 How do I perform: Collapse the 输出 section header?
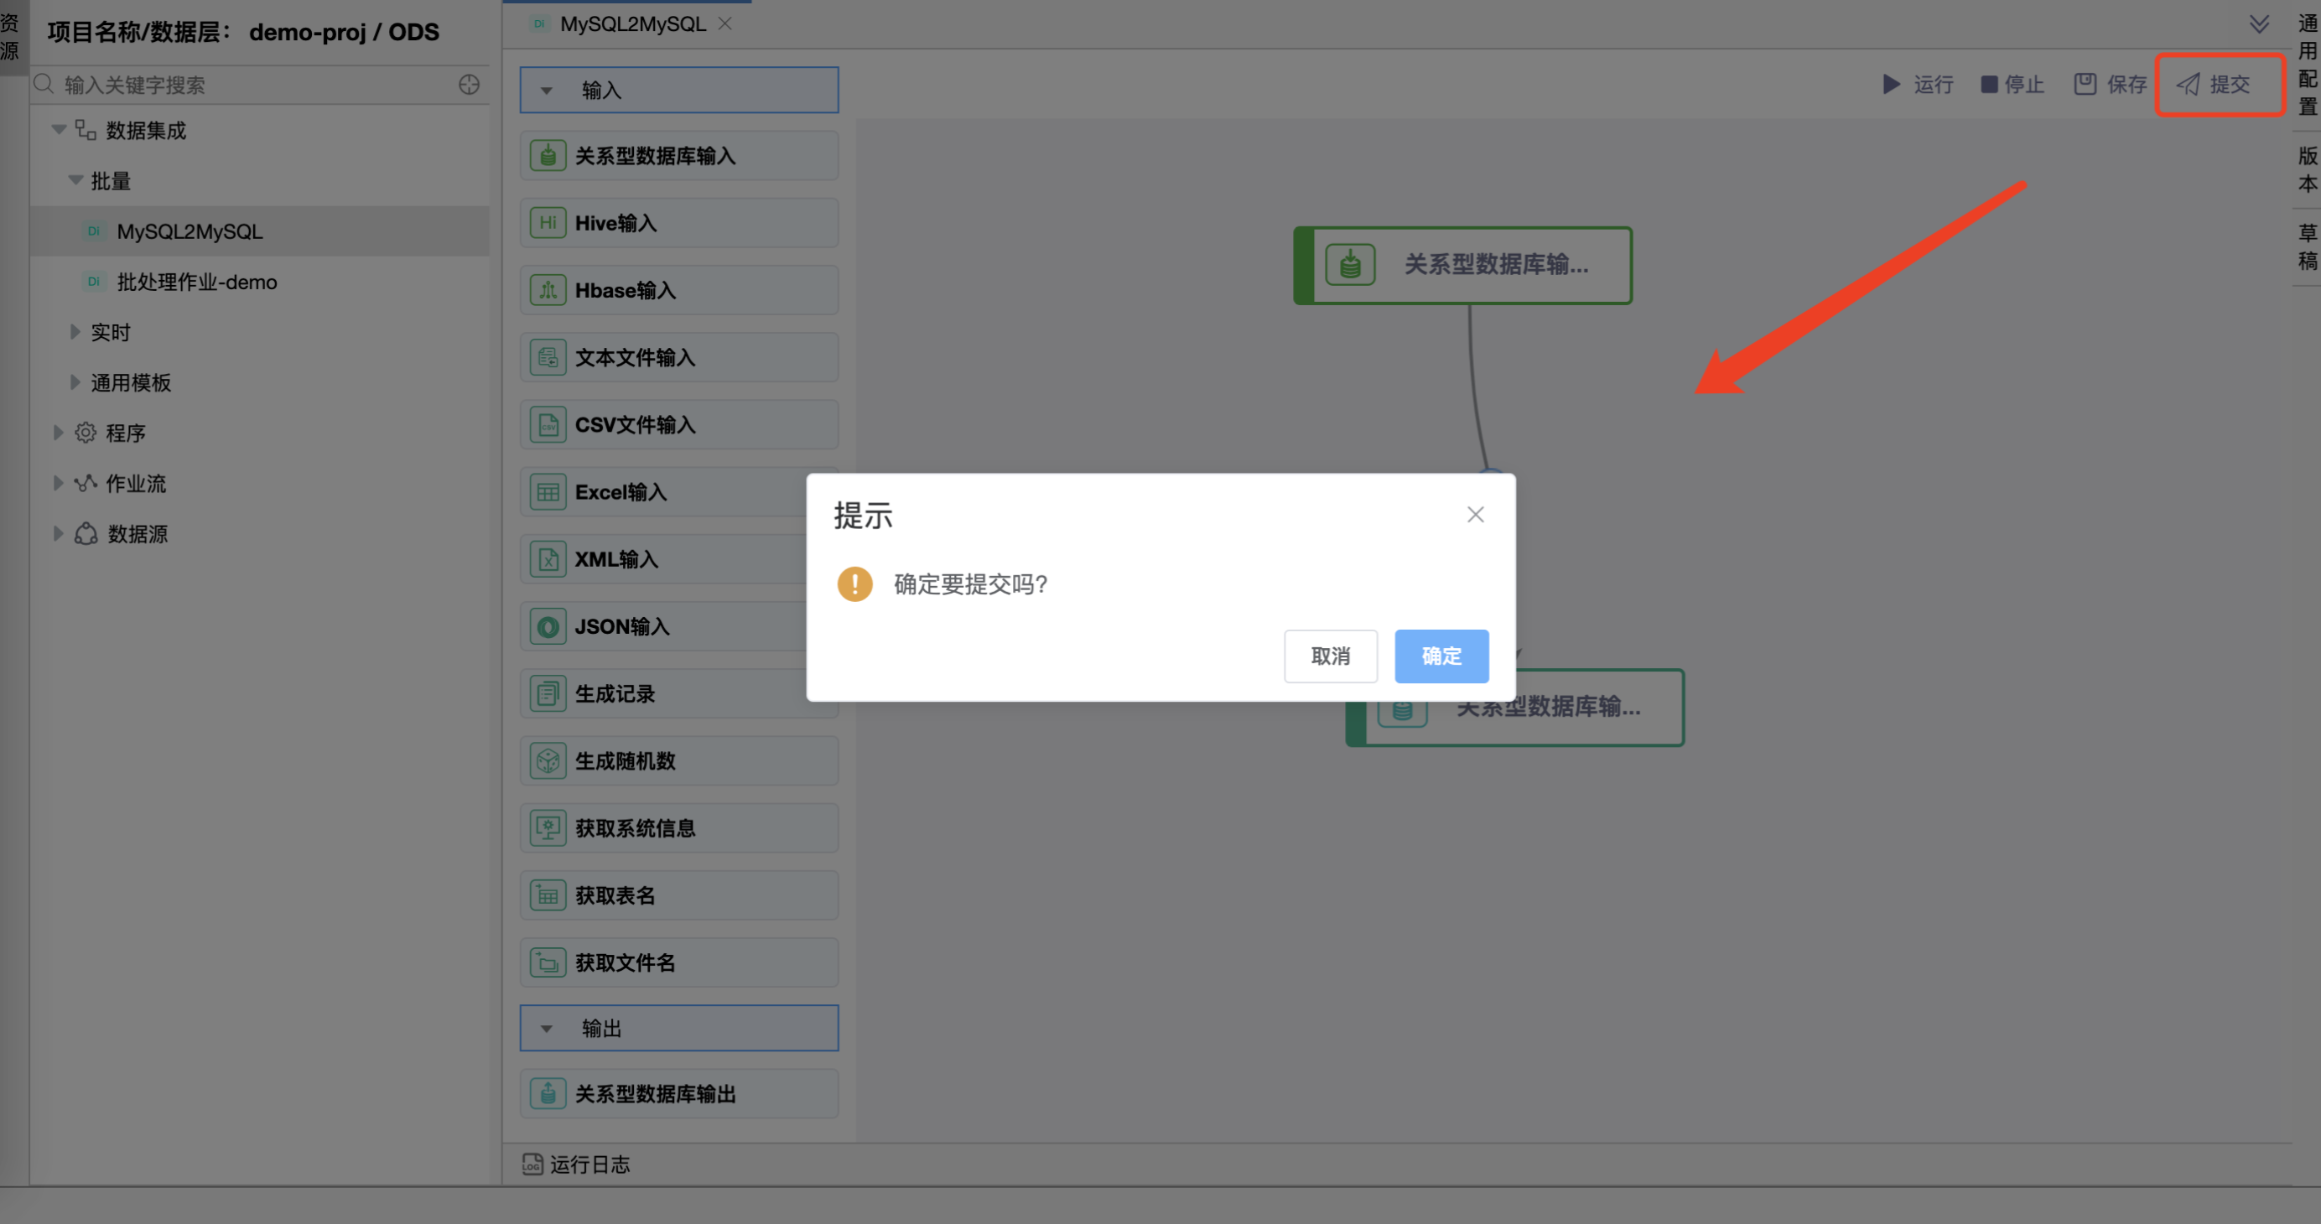(x=546, y=1029)
